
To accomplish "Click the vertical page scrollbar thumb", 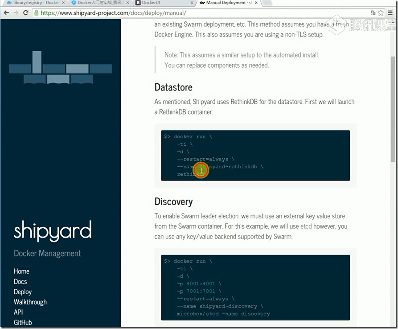I will 393,109.
